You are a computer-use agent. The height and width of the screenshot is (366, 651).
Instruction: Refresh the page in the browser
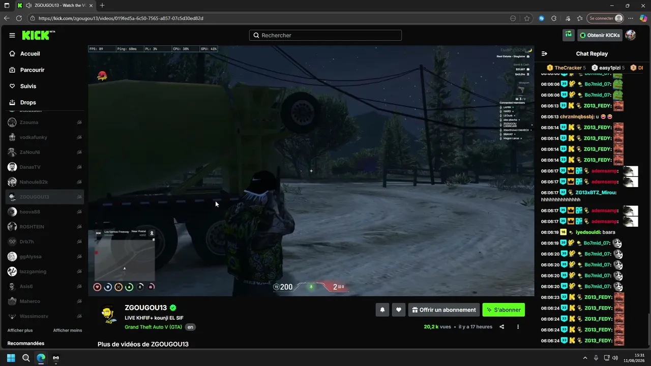(x=19, y=18)
